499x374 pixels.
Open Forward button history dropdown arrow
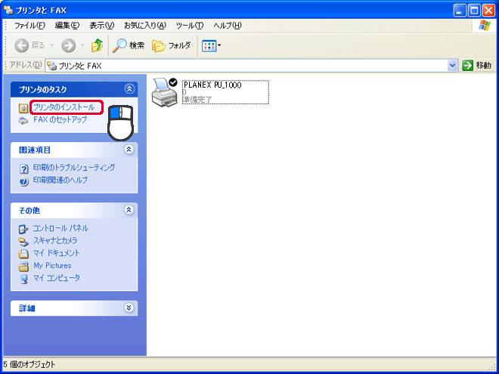pyautogui.click(x=82, y=46)
